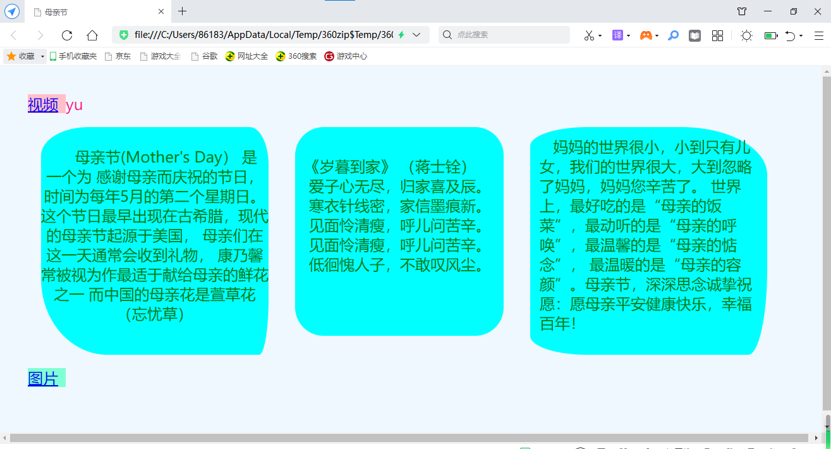
Task: Toggle the green battery saver icon
Action: point(770,35)
